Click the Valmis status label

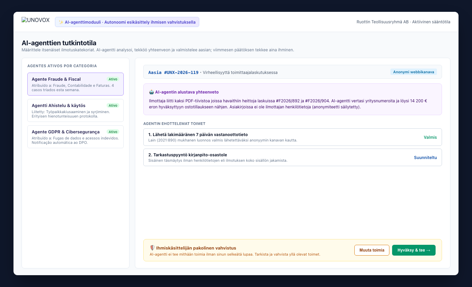tap(430, 137)
